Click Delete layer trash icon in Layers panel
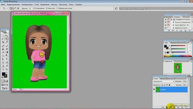 pyautogui.click(x=186, y=107)
